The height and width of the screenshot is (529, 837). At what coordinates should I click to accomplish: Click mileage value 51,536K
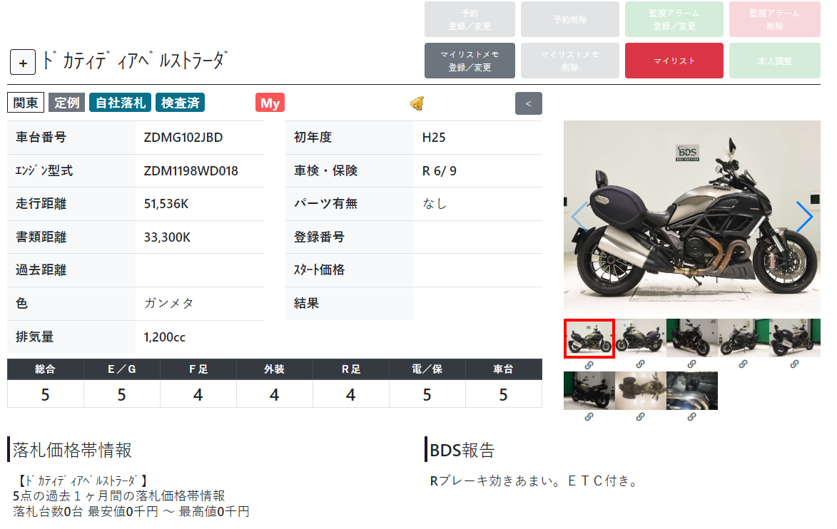[166, 204]
